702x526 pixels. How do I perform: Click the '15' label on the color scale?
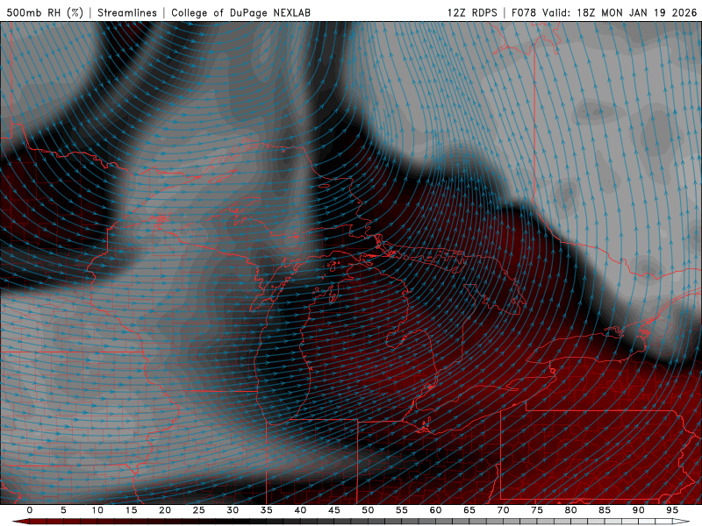tap(131, 510)
